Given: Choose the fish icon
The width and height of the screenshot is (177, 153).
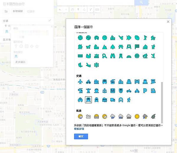Looking at the screenshot, I should click(x=129, y=38).
